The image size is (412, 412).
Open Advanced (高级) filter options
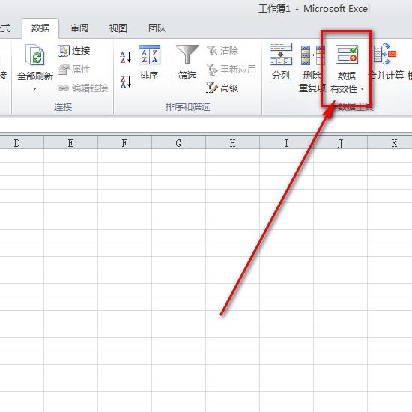[222, 88]
